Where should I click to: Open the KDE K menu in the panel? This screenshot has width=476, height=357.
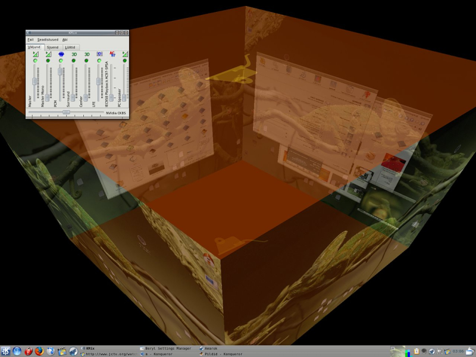point(5,351)
